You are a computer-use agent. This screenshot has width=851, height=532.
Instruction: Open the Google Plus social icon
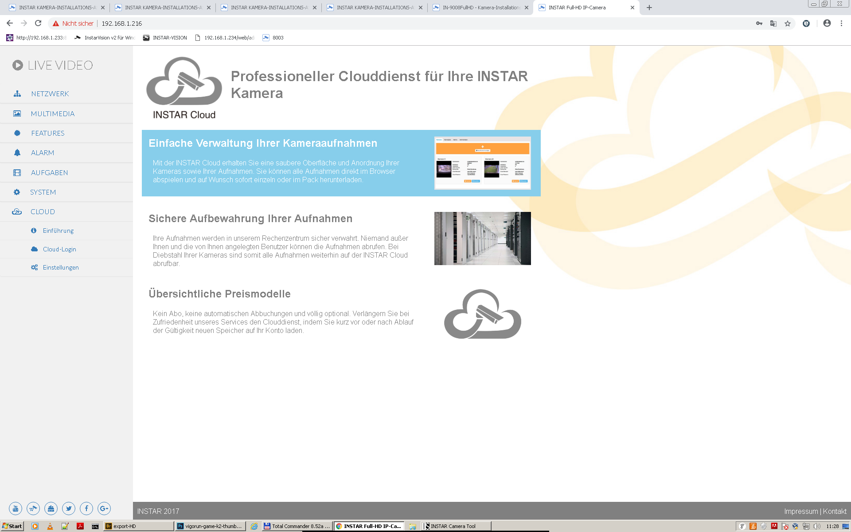104,509
